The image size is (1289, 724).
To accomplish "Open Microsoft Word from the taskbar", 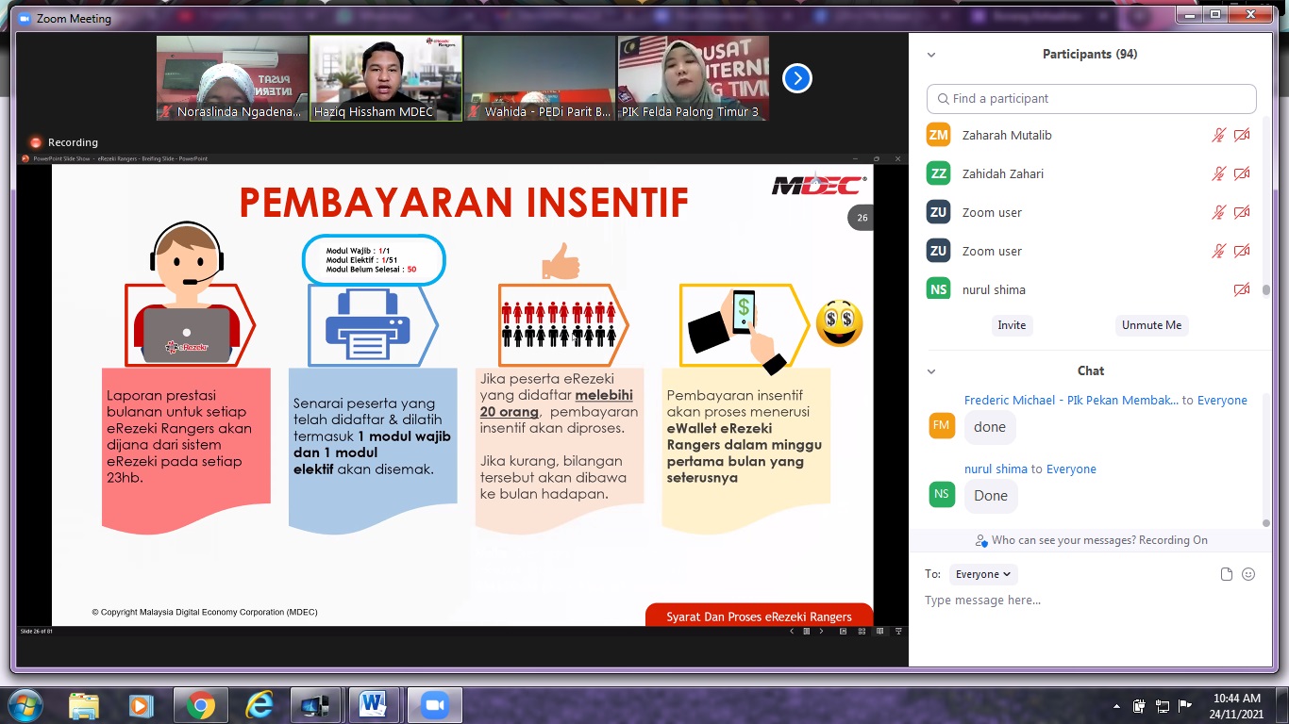I will pos(373,704).
